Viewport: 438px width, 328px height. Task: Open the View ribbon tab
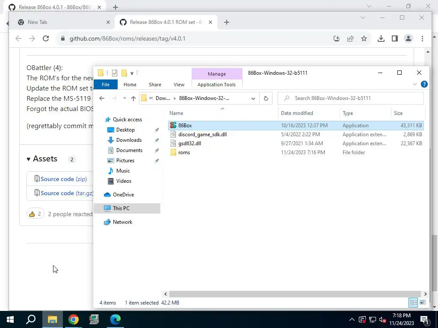coord(179,85)
